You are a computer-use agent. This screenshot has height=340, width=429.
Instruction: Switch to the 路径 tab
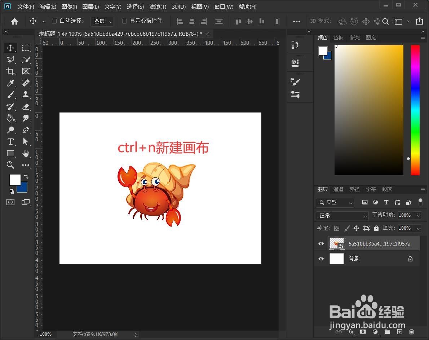354,189
